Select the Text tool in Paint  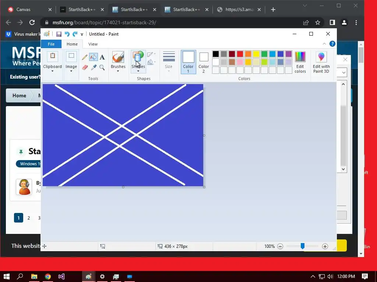102,57
